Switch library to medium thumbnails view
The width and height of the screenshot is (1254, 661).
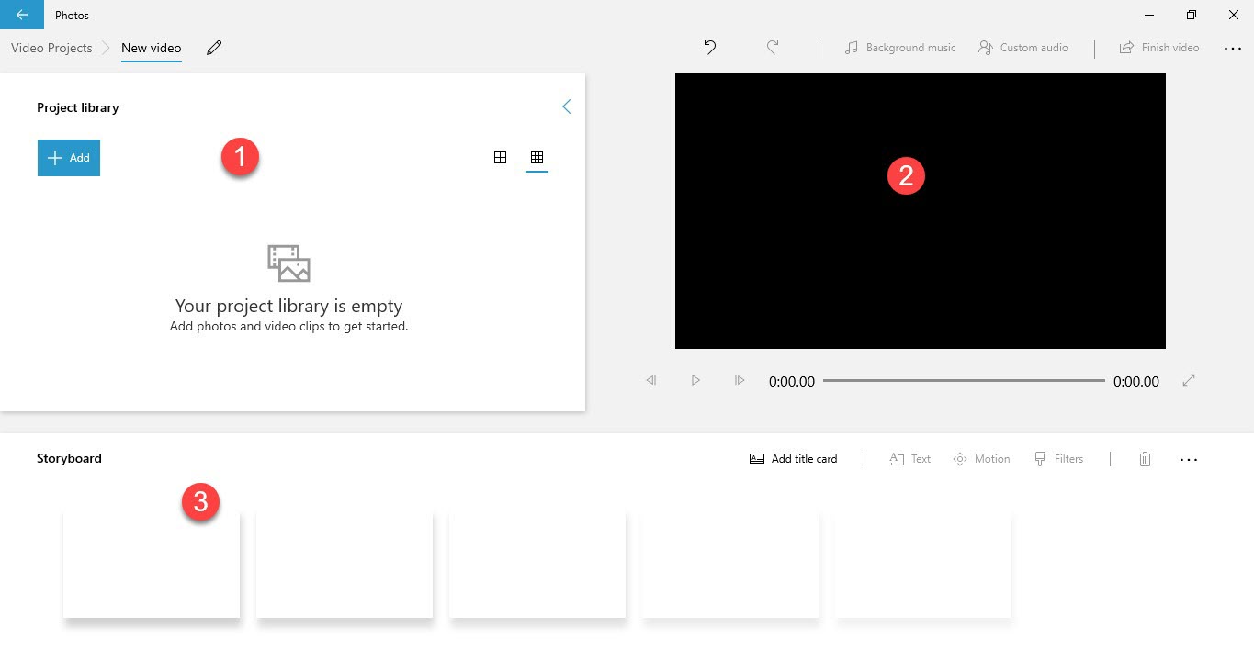coord(500,158)
